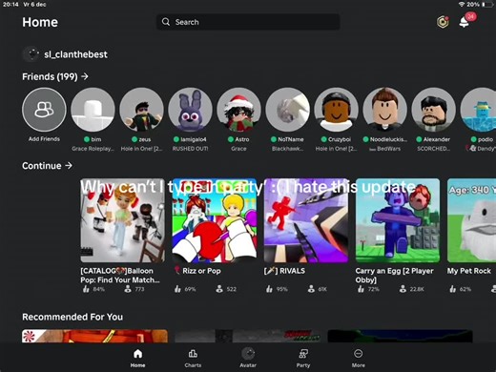Image resolution: width=496 pixels, height=372 pixels.
Task: Click RIVALS 95% like rating
Action: coord(277,289)
